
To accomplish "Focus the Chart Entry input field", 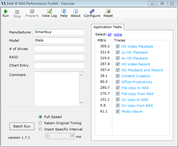I will (x=59, y=65).
